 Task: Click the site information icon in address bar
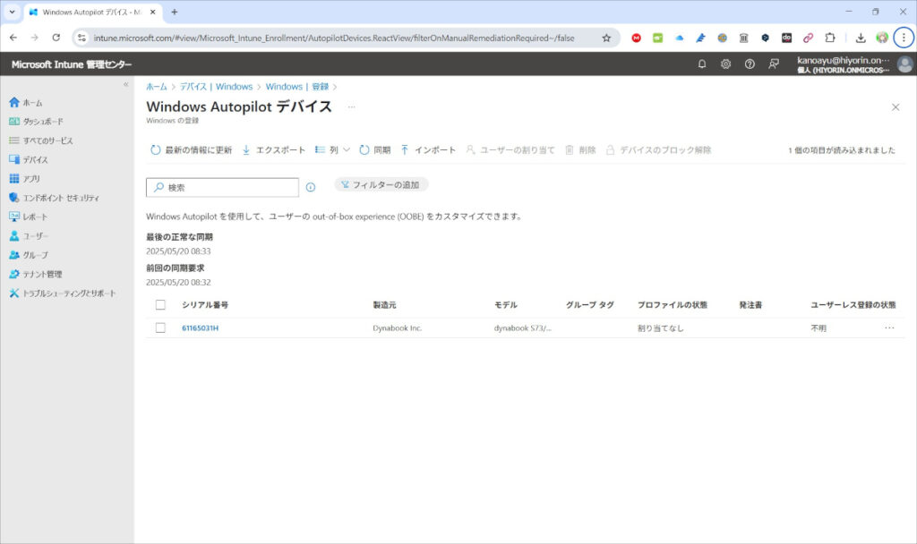[x=81, y=38]
